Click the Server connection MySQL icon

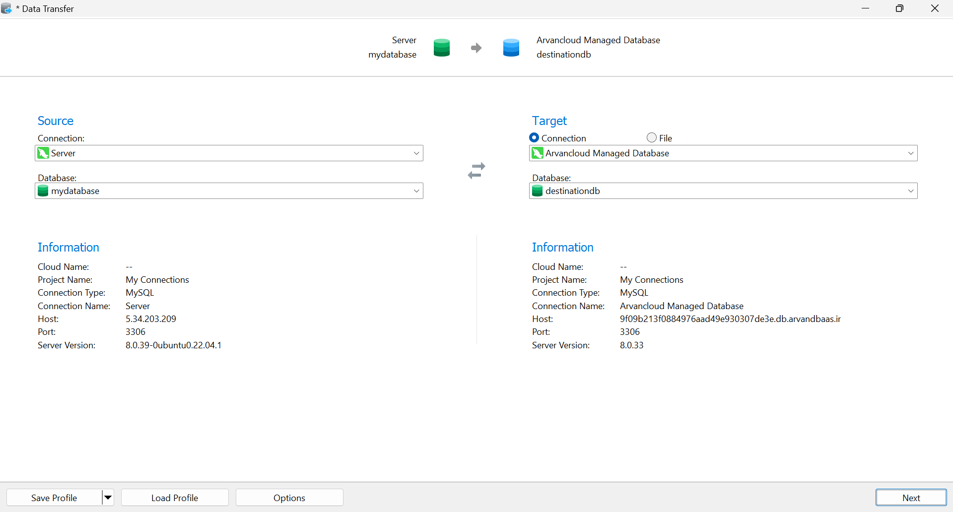coord(43,153)
